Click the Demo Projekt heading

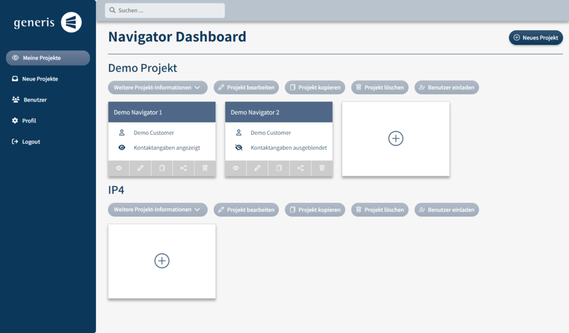tap(143, 68)
